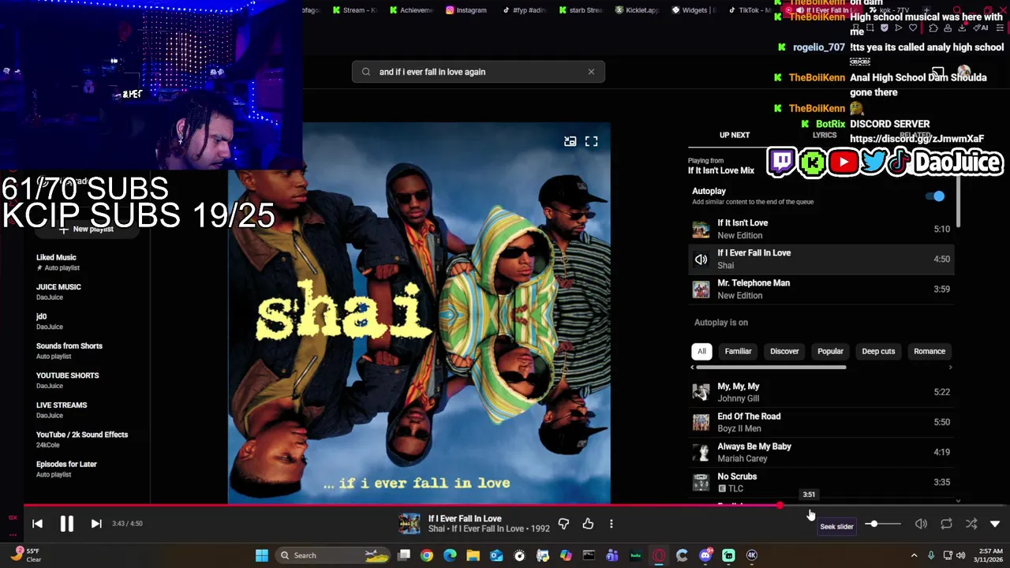Image resolution: width=1010 pixels, height=568 pixels.
Task: Select the Discover filter chip
Action: pyautogui.click(x=784, y=351)
